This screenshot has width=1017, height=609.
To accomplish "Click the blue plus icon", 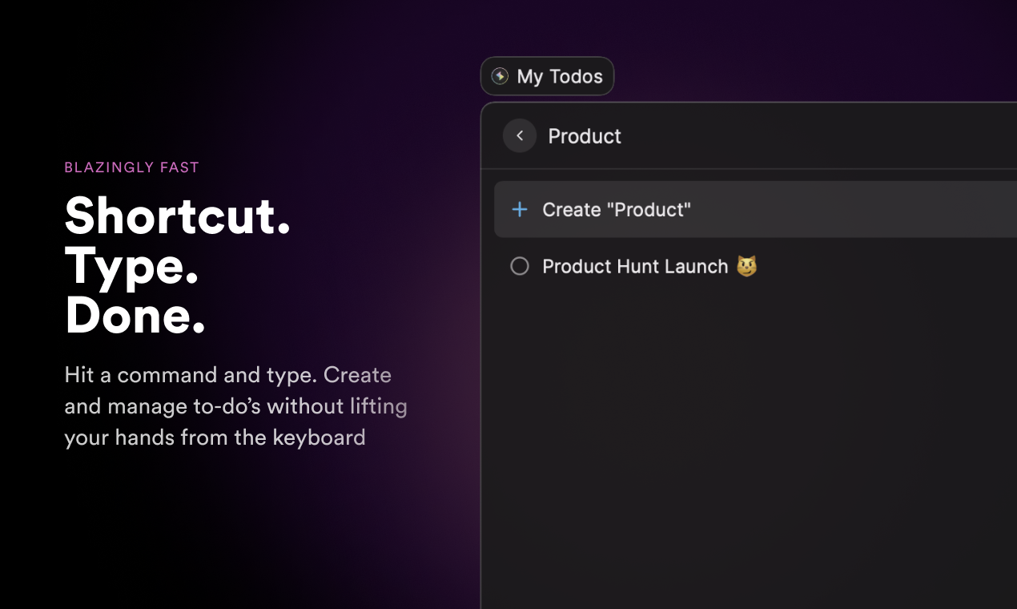I will (x=520, y=210).
